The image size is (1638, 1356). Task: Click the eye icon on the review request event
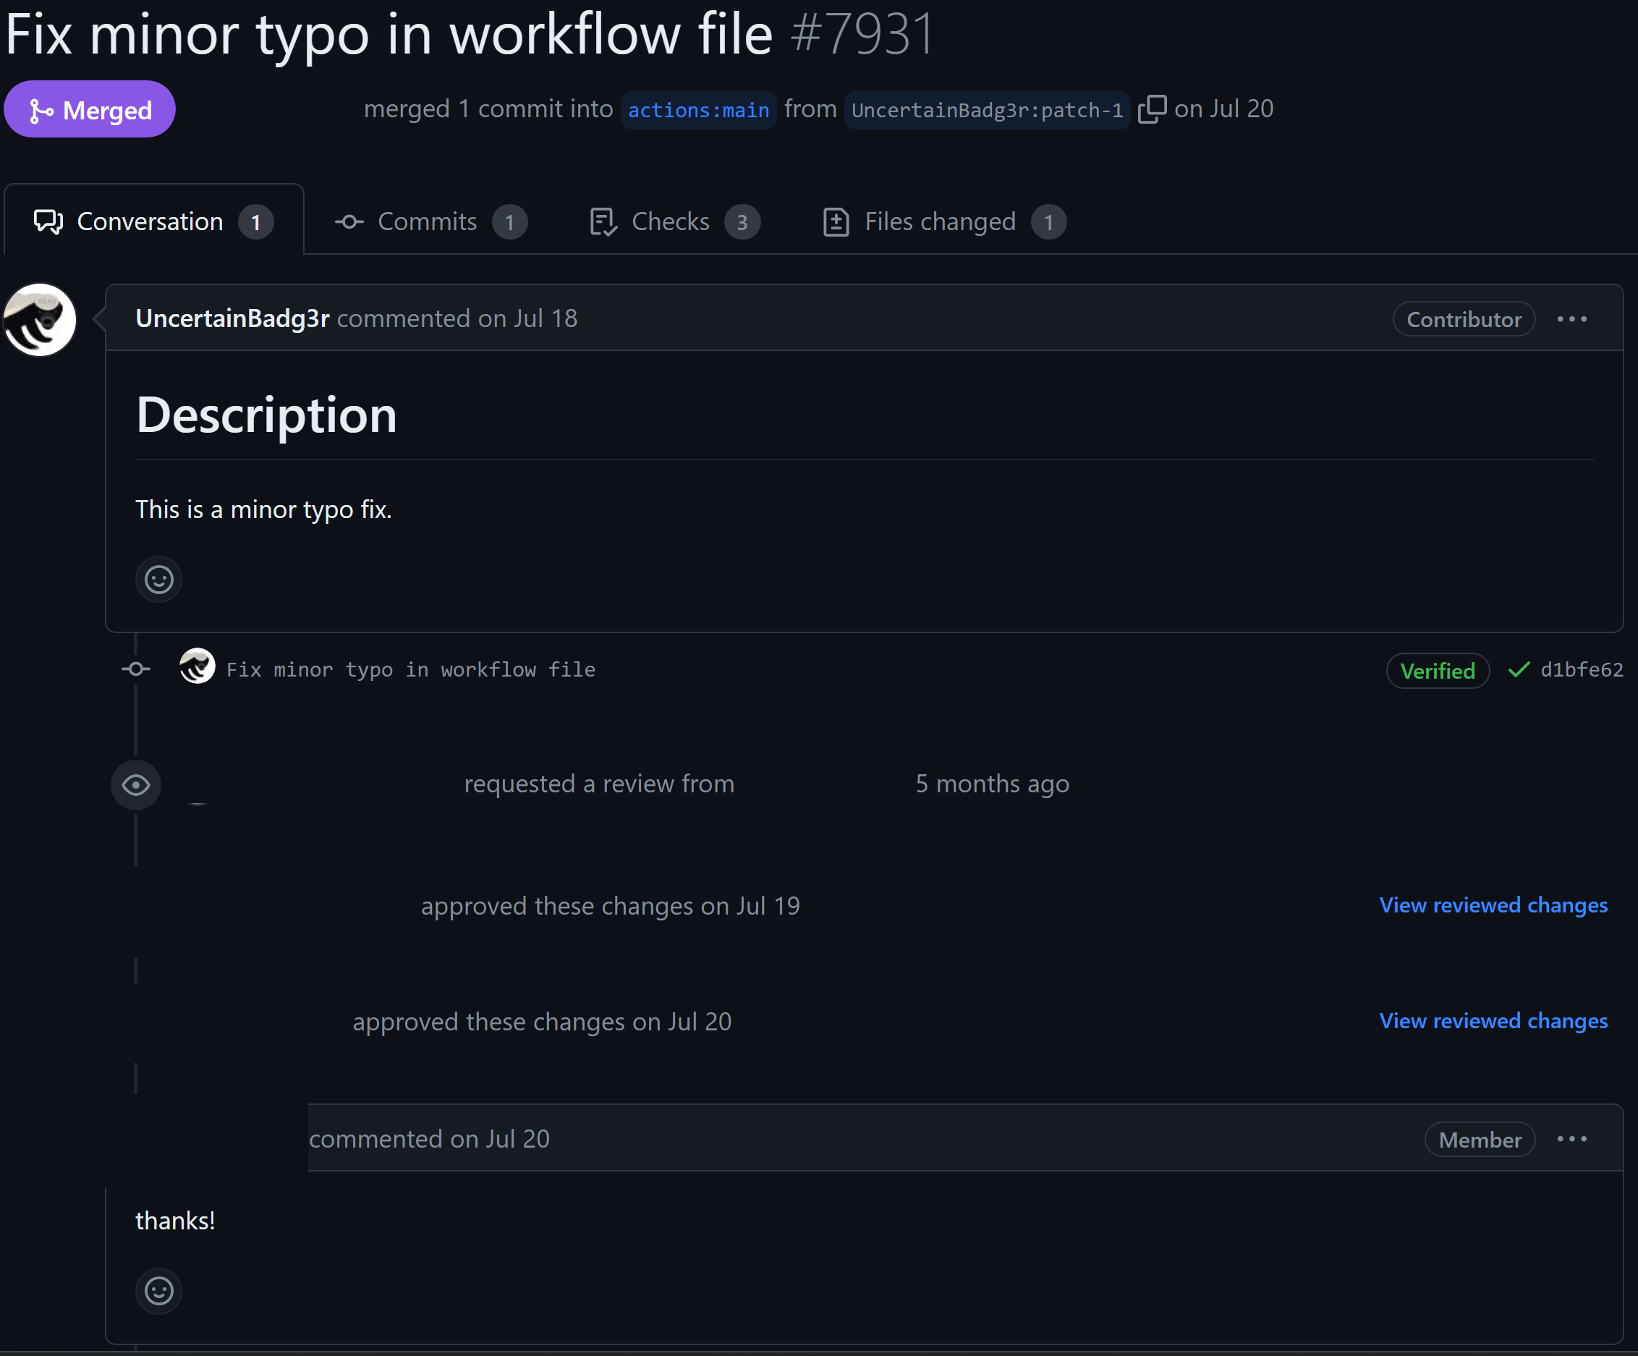pos(136,784)
